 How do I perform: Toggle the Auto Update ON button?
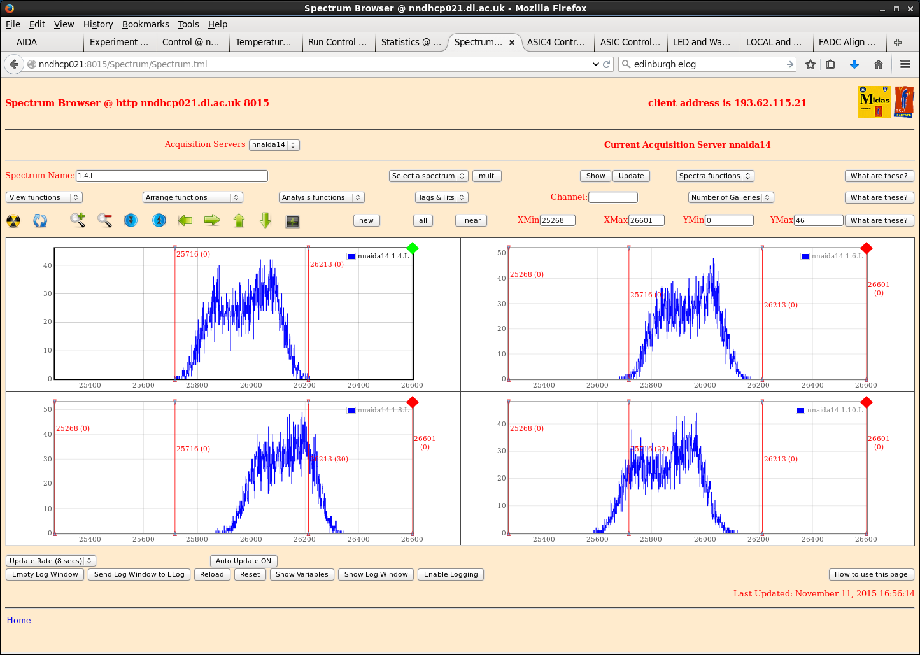[x=243, y=561]
